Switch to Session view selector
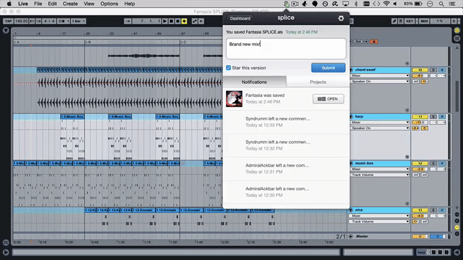The width and height of the screenshot is (463, 260). [x=457, y=39]
